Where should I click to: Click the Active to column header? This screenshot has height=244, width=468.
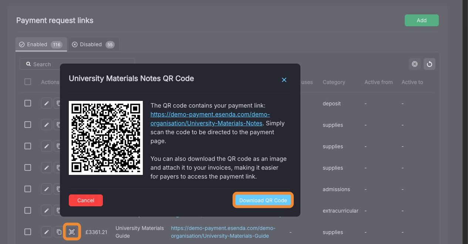412,82
